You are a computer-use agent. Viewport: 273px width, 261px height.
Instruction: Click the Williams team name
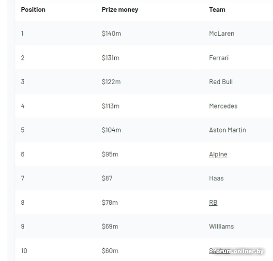point(221,226)
